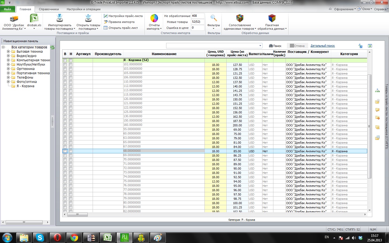Click Открыть товары поставщика icon

pyautogui.click(x=88, y=18)
